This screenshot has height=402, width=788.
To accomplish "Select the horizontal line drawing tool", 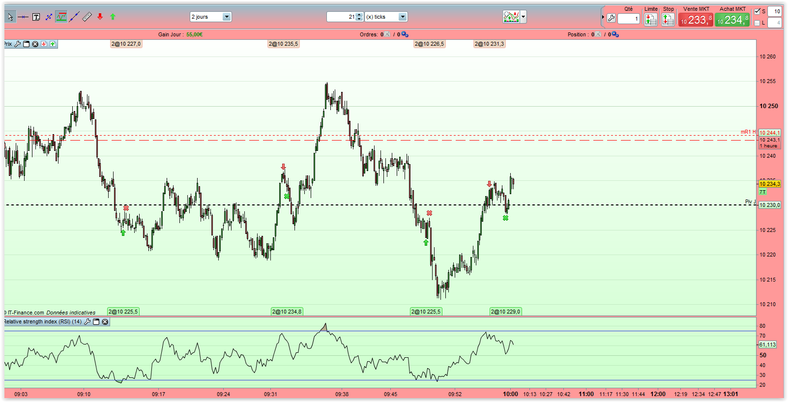I will click(x=23, y=17).
